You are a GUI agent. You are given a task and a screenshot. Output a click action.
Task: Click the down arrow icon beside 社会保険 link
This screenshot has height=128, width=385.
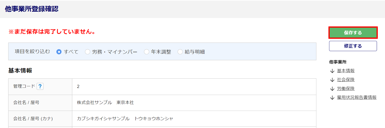[x=332, y=80]
